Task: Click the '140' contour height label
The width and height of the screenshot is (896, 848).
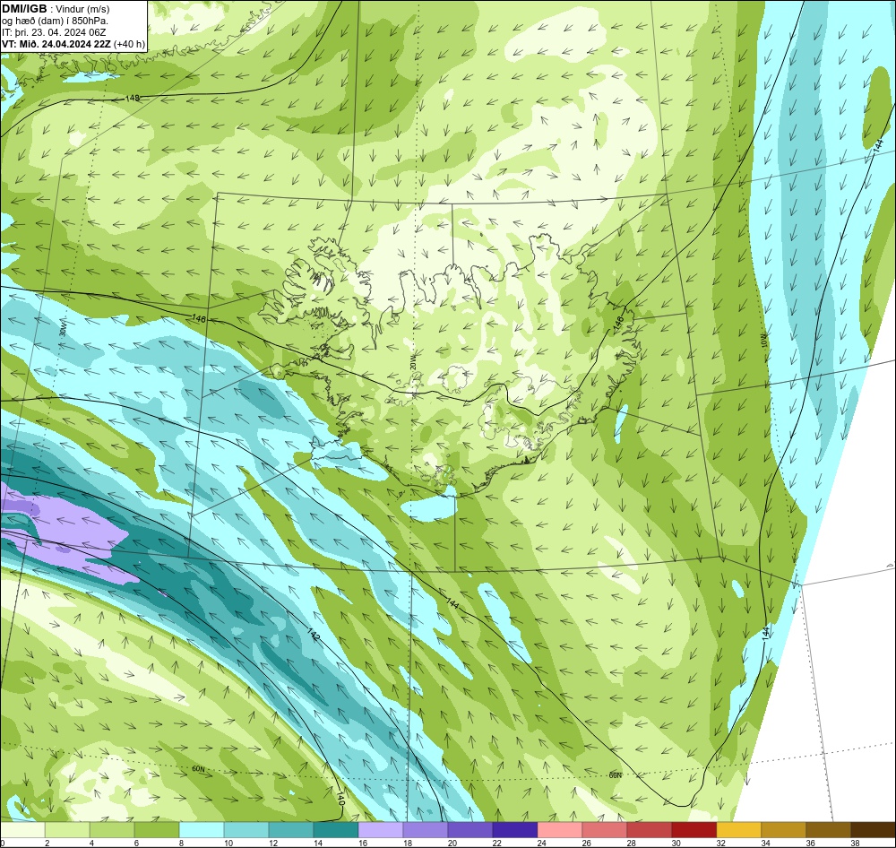Action: coord(340,799)
